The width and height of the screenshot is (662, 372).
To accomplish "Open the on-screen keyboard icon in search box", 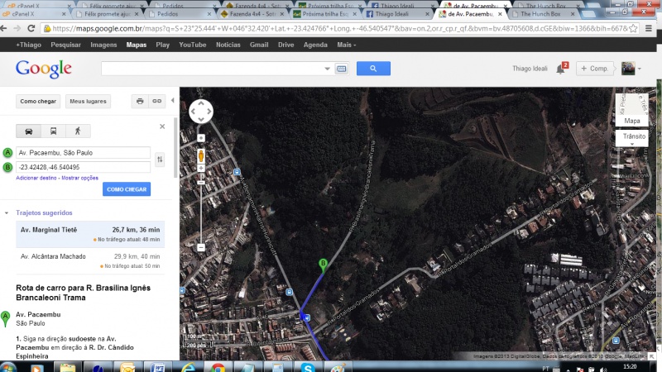I will pos(341,69).
